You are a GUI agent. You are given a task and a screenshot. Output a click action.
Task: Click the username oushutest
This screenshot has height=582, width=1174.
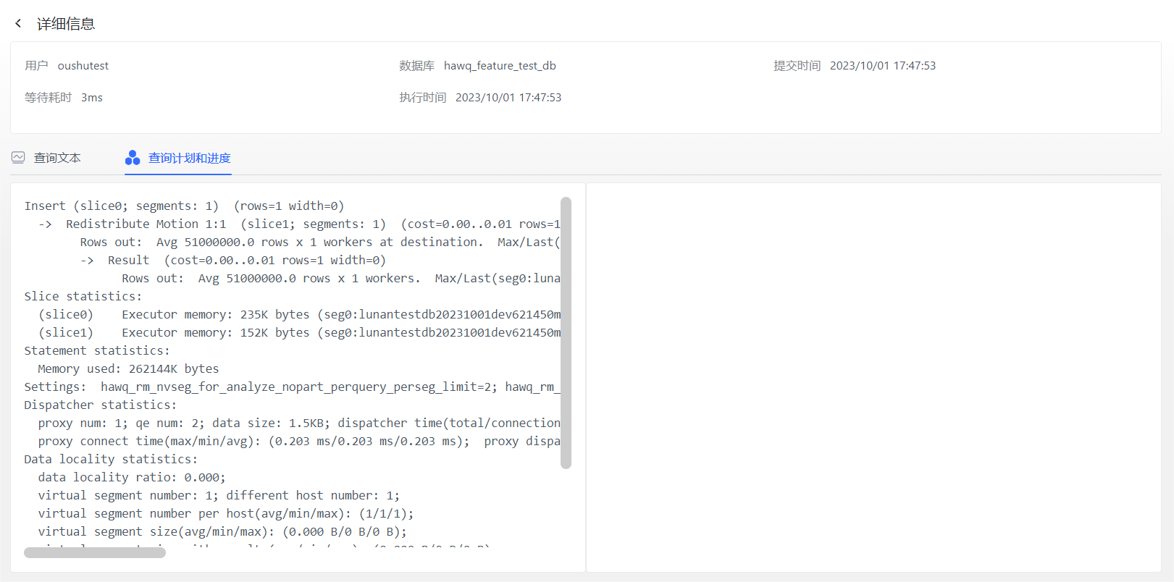pyautogui.click(x=83, y=66)
